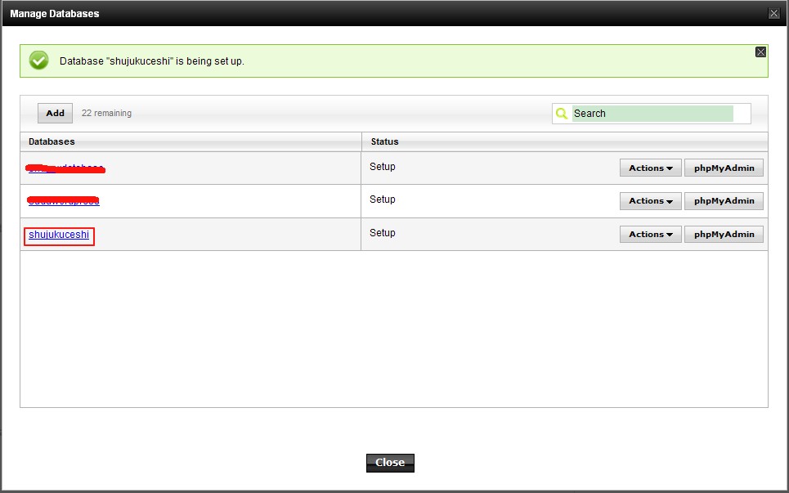Viewport: 789px width, 493px height.
Task: Open phpMyAdmin for shujukuceshi database
Action: coord(724,234)
